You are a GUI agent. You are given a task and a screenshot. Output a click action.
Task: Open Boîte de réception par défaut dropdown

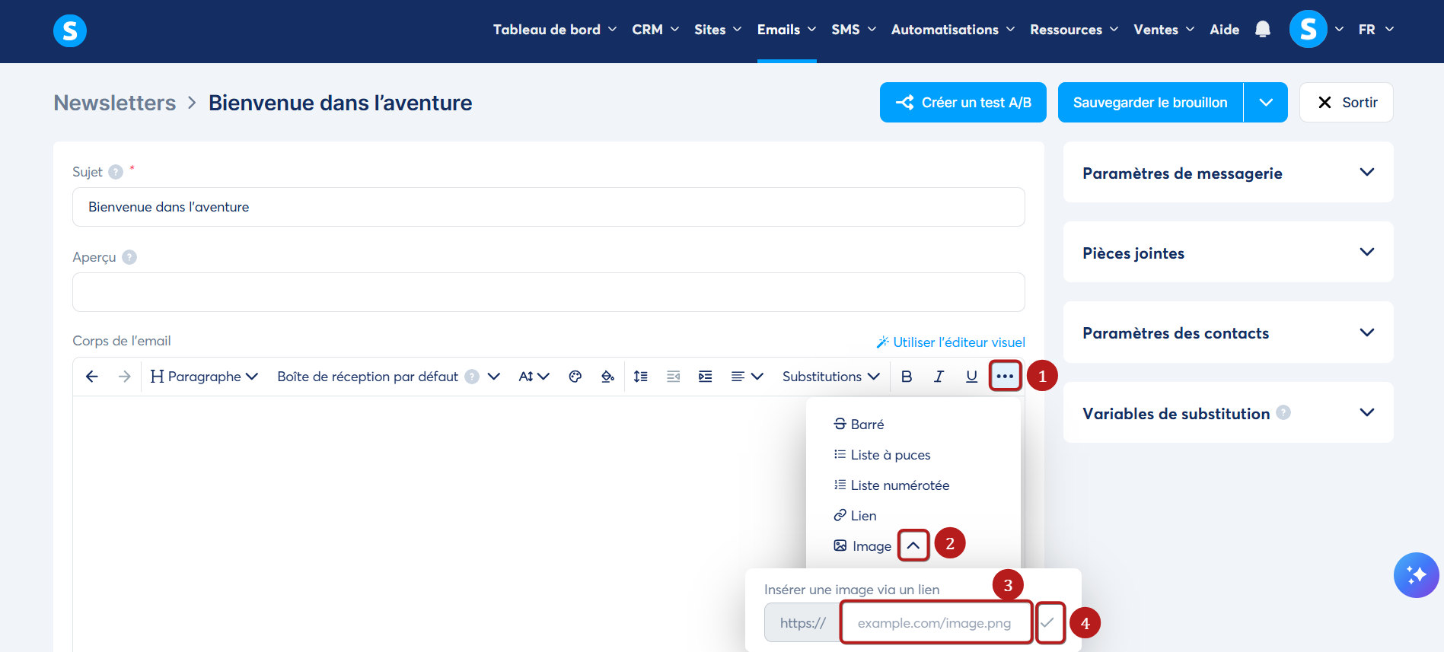(x=388, y=377)
